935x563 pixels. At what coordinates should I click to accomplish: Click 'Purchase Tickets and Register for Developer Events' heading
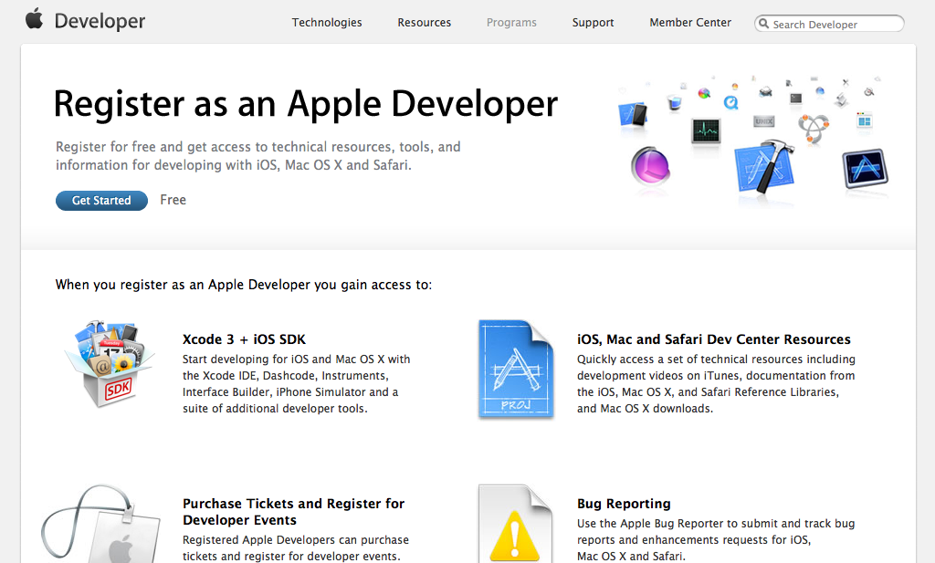point(293,512)
